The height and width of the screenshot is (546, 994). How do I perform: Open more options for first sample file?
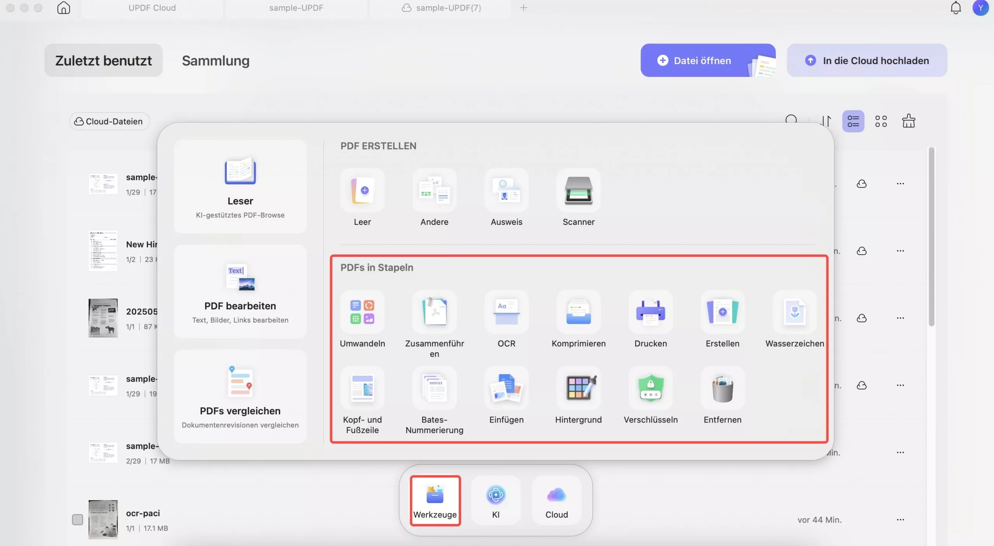coord(900,184)
